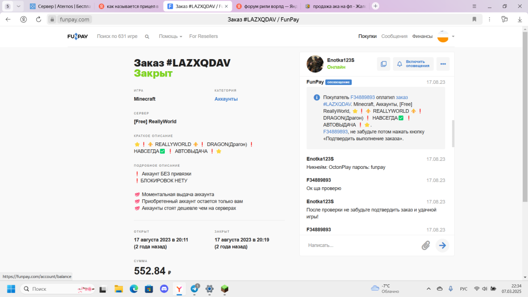
Task: Click the page vertical scrollbar
Action: tap(525, 117)
